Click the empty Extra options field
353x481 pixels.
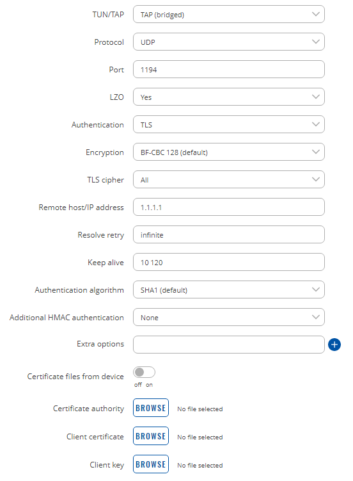click(x=229, y=345)
